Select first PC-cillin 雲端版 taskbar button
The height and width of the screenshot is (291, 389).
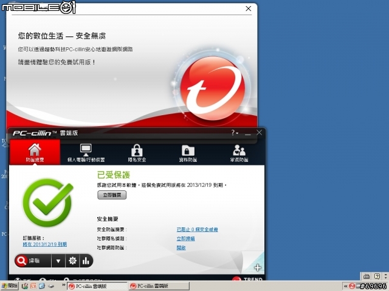pos(97,286)
